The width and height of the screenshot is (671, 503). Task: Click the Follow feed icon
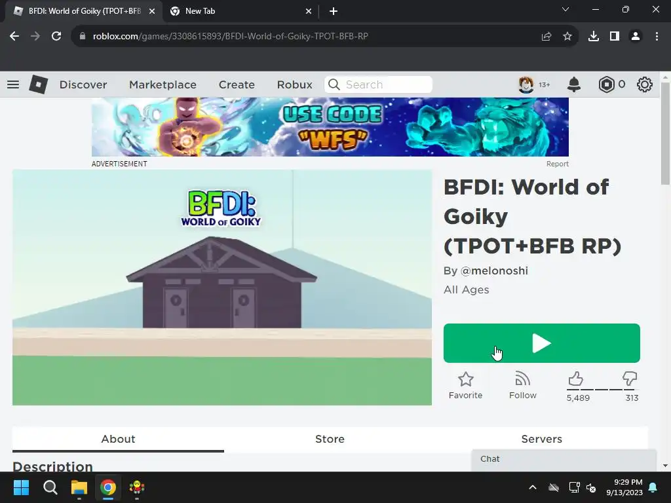(x=522, y=379)
